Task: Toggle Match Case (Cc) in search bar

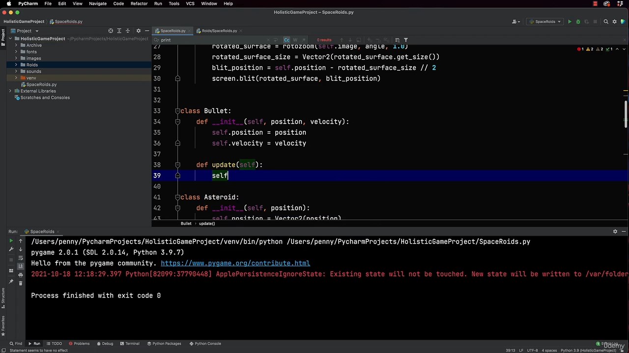Action: point(286,40)
